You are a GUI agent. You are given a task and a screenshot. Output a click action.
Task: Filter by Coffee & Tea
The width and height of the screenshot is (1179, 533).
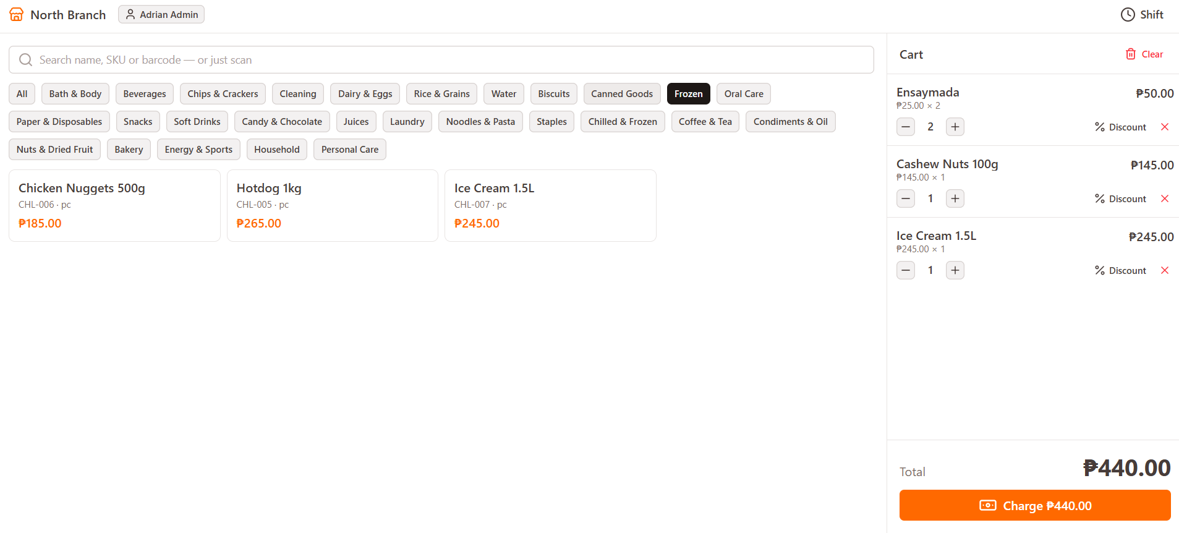(705, 121)
